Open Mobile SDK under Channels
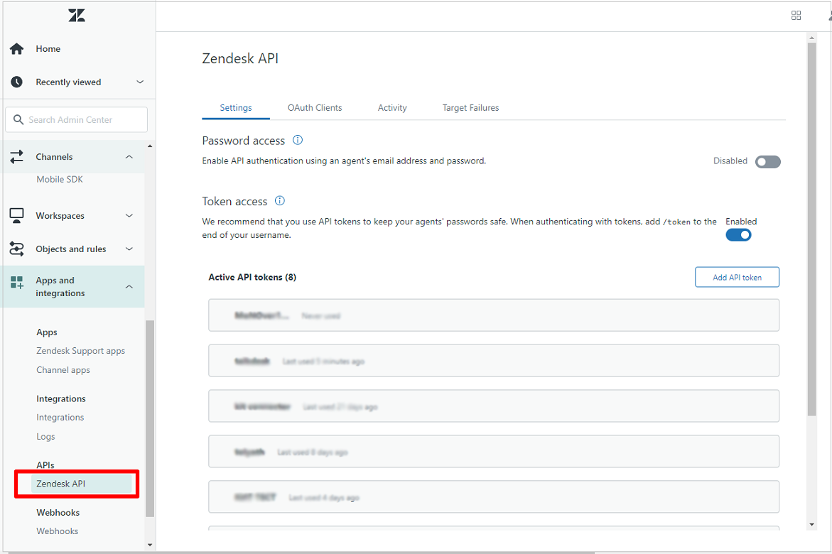The image size is (832, 554). [x=60, y=180]
